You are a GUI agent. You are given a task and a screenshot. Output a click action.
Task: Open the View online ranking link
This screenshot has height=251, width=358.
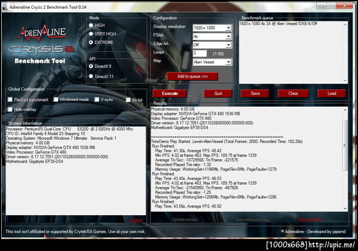pos(252,219)
